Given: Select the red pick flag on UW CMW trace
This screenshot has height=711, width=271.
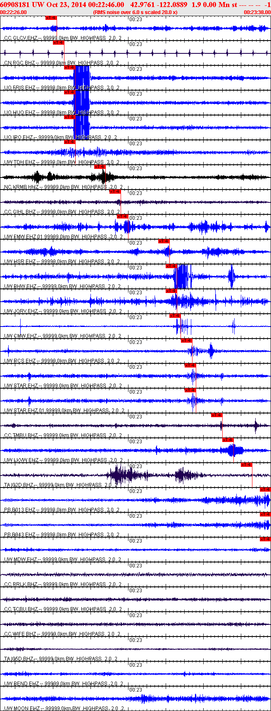Looking at the screenshot, I should [x=175, y=316].
